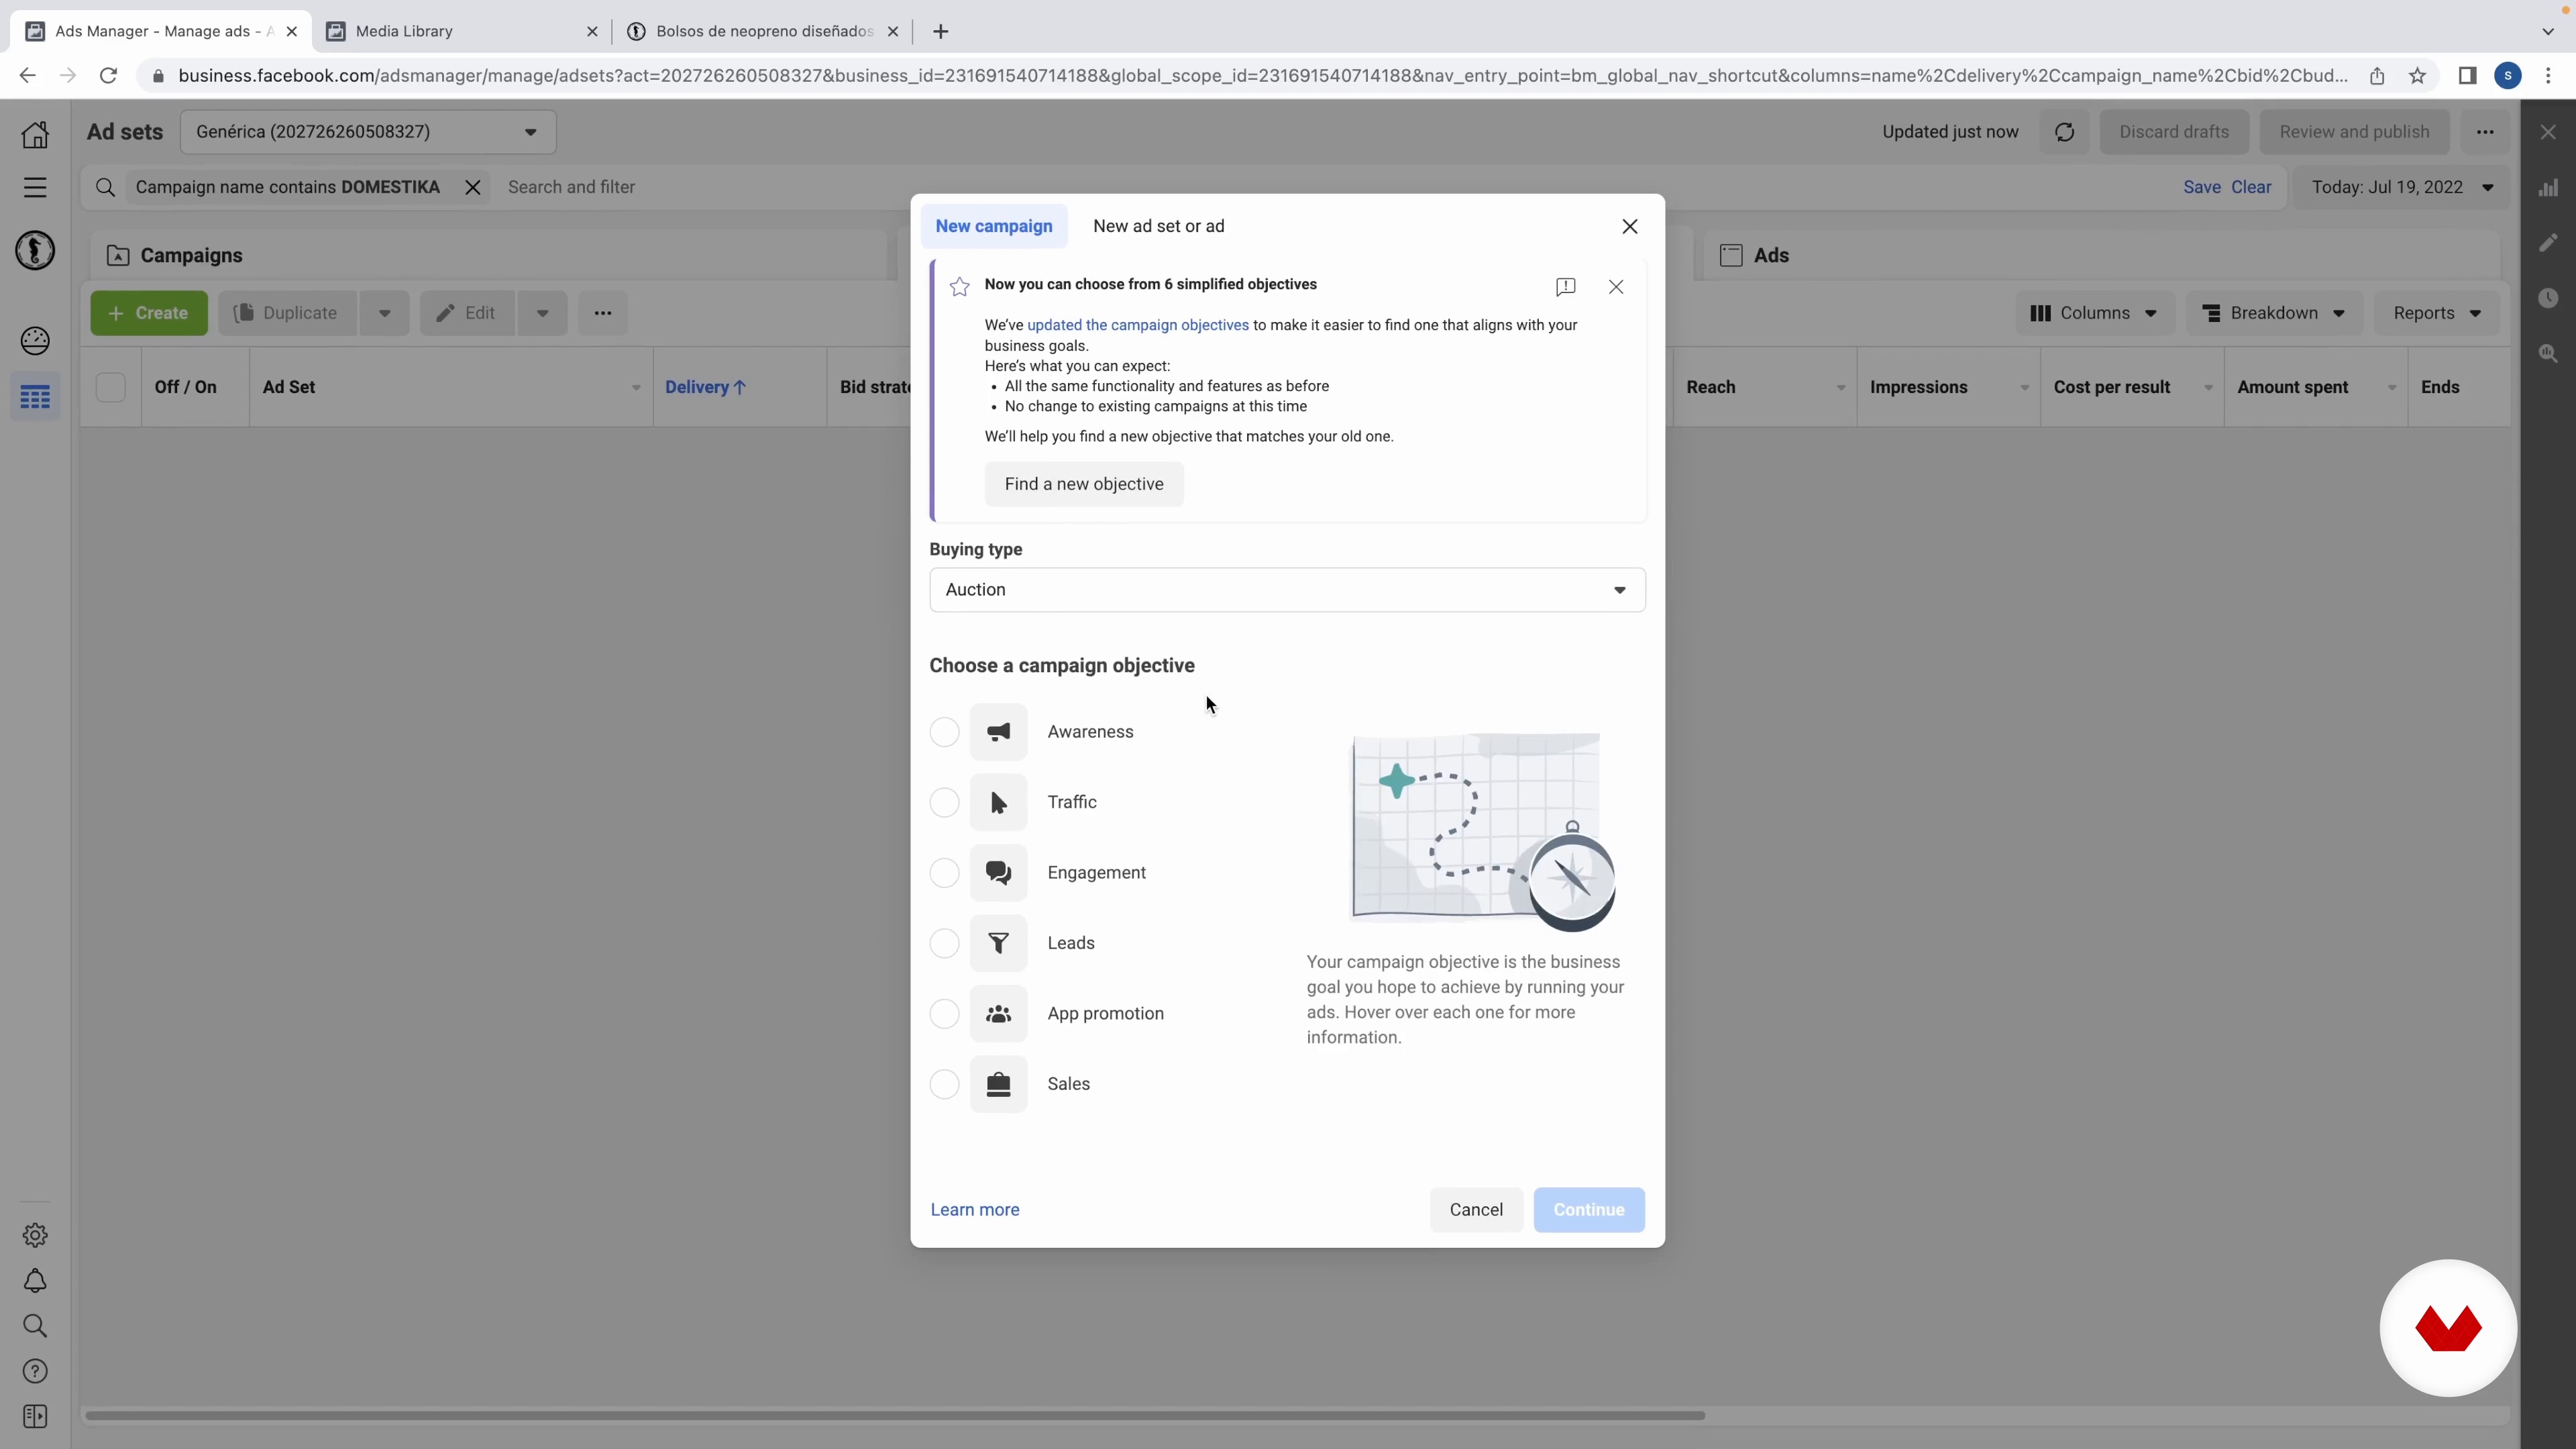Open the Columns dropdown
This screenshot has width=2576, height=1449.
(2094, 313)
